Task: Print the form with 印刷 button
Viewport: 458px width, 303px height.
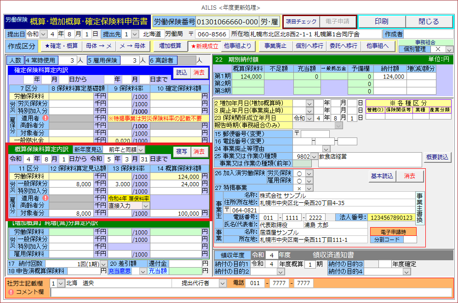Action: click(x=381, y=22)
